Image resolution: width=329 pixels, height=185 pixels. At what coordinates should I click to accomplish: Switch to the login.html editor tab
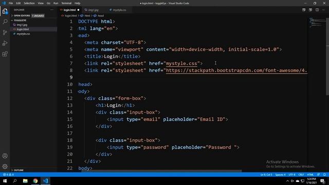(70, 10)
